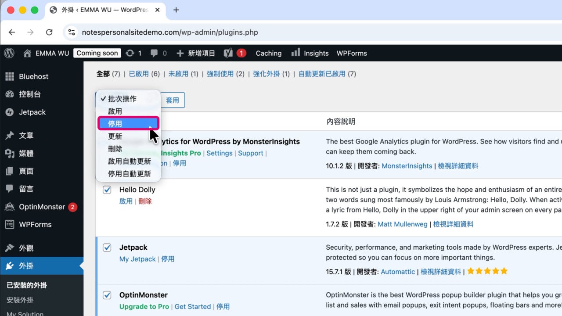
Task: Click 停用 link under Jetpack
Action: click(168, 259)
